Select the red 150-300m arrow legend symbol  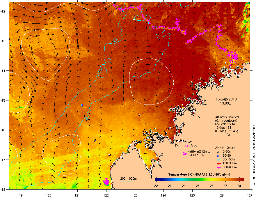219,163
